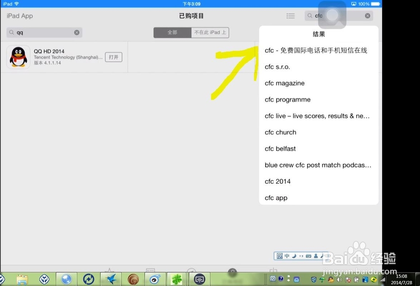Click the blue book tray icon
Viewport: 420px width, 286px height.
(365, 280)
